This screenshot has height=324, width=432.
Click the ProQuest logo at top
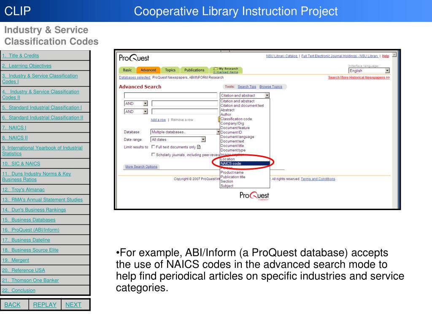(134, 58)
